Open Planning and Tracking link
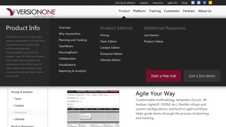The image size is (226, 127). (73, 40)
